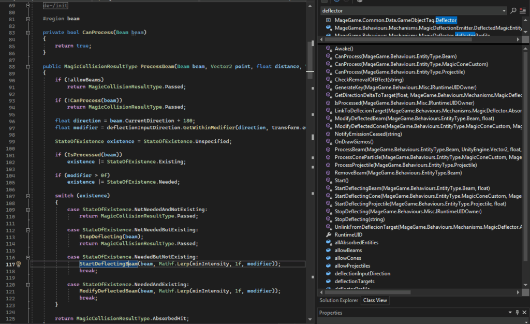Viewport: 530px width, 324px height.
Task: Click the GameObjectTag.Deflector enum item icon
Action: click(x=328, y=20)
